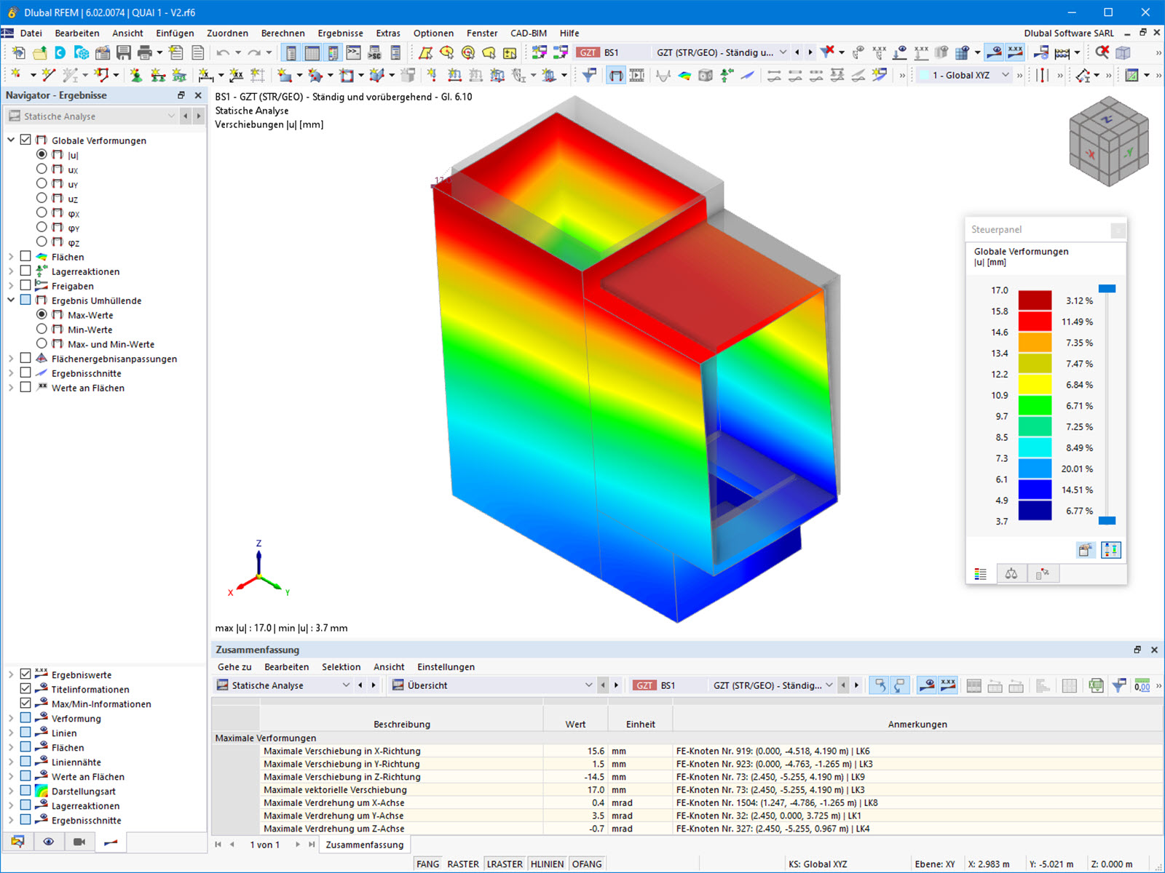1165x873 pixels.
Task: Click the red X result filter icon
Action: point(827,52)
